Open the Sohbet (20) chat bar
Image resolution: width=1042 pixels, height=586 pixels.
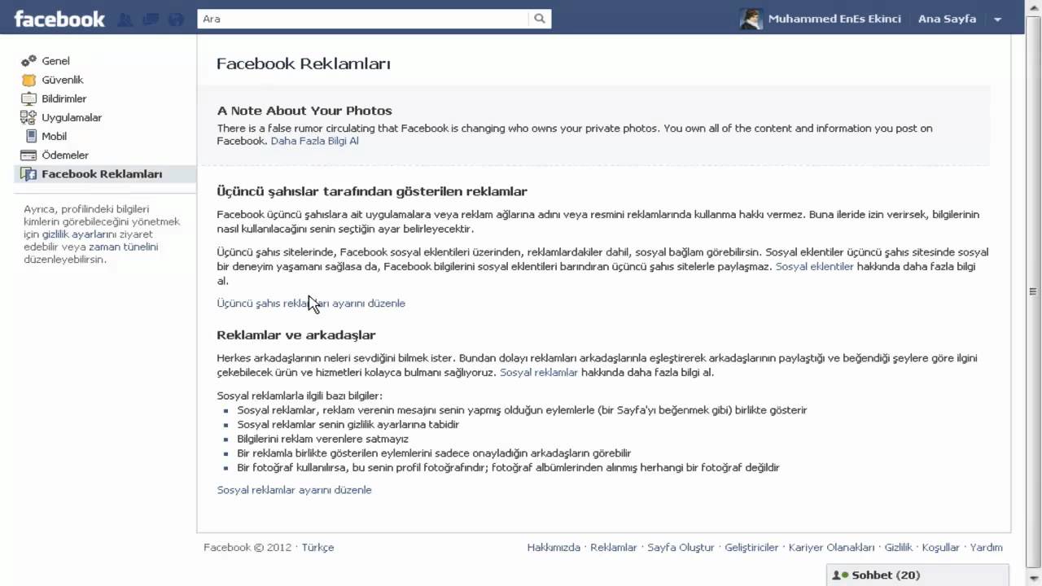point(917,575)
